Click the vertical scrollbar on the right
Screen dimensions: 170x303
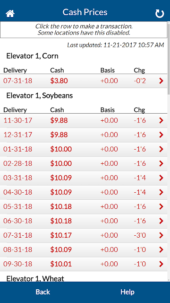tap(169, 151)
